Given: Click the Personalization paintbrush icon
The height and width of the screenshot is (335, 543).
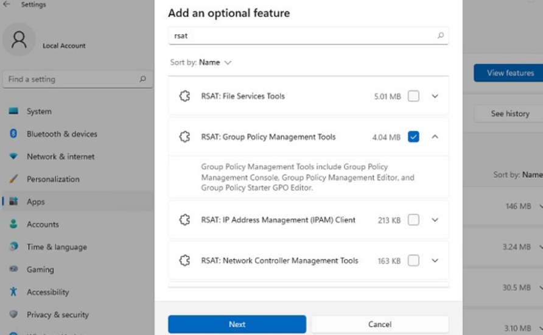Looking at the screenshot, I should pyautogui.click(x=13, y=179).
